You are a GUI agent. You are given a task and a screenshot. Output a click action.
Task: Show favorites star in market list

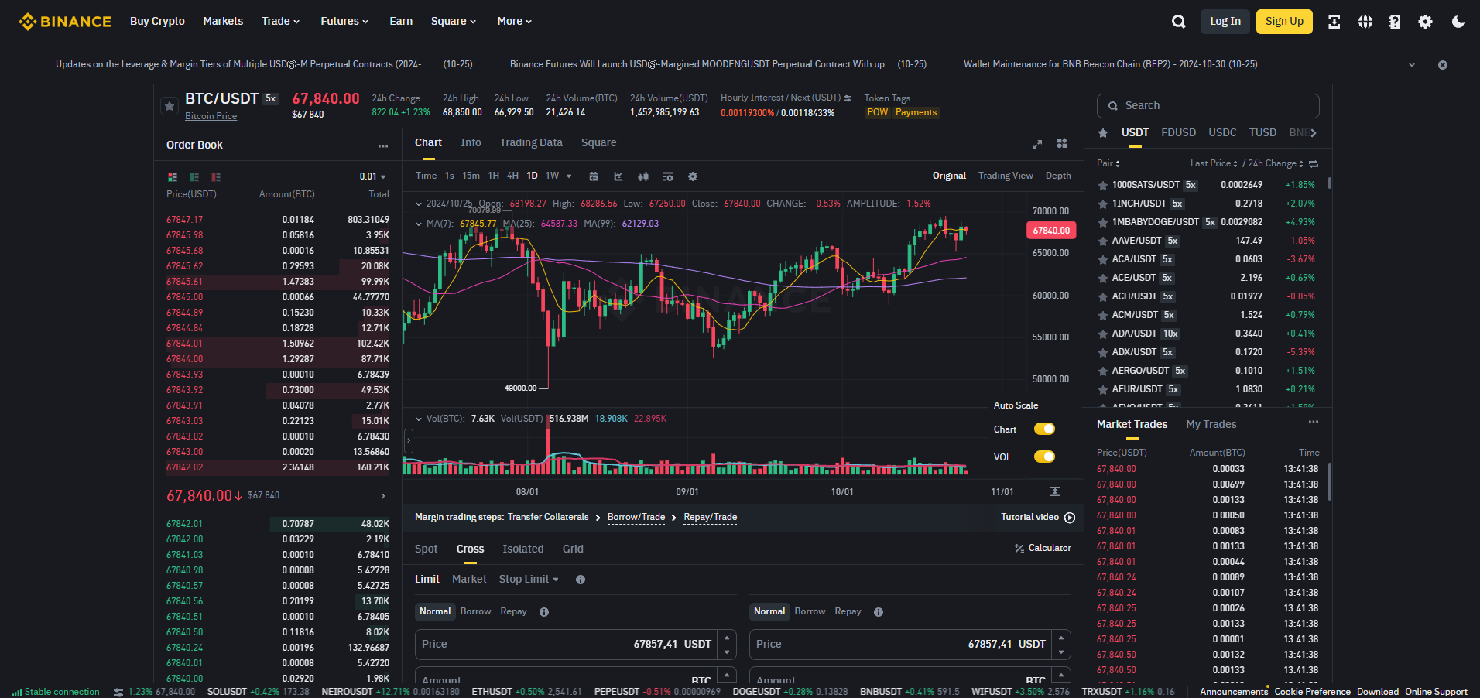[1103, 133]
